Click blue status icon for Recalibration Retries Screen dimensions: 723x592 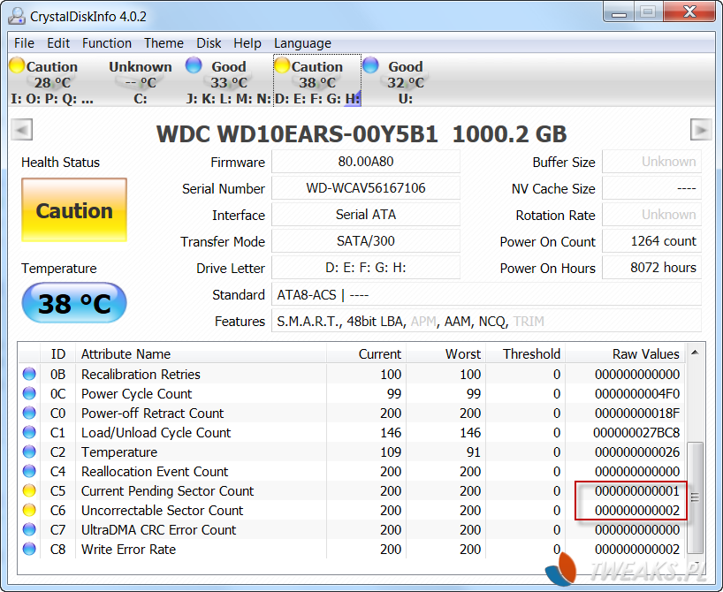29,374
